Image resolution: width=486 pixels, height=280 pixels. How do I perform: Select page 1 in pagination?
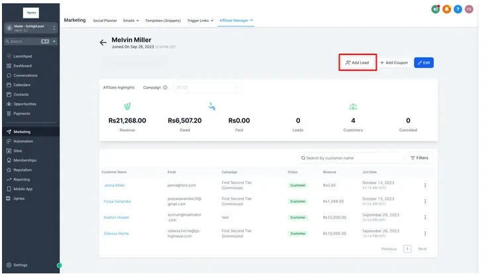407,249
